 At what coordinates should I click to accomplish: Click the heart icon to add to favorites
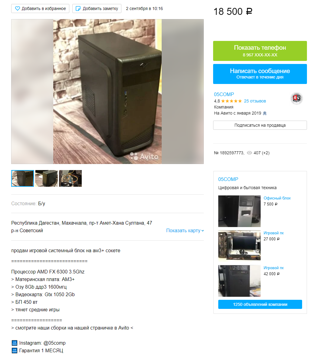[x=17, y=9]
